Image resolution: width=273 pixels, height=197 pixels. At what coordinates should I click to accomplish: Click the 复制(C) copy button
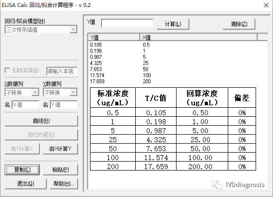click(x=22, y=170)
